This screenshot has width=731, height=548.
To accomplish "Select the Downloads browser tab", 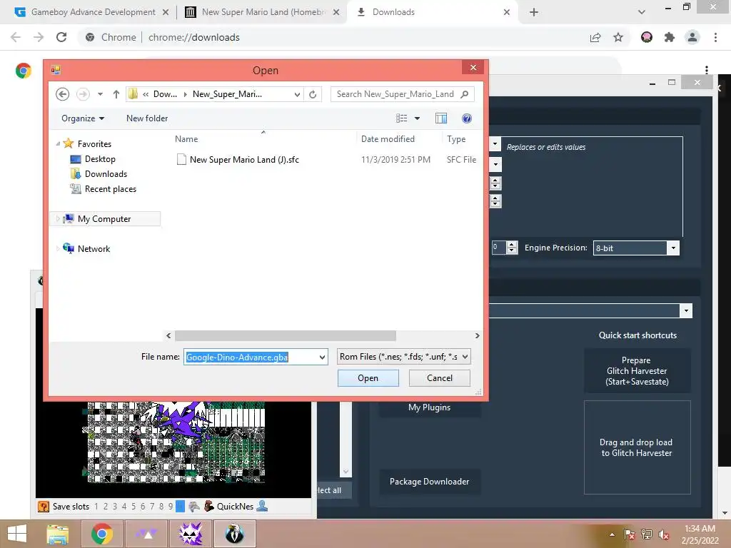I will coord(393,12).
